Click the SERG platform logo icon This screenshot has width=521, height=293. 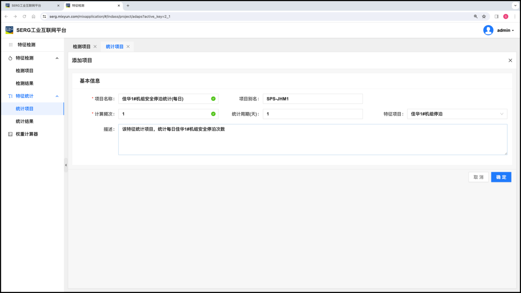click(x=9, y=30)
